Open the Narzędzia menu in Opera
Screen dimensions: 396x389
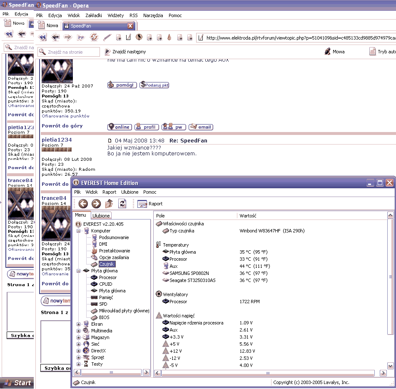pos(153,15)
